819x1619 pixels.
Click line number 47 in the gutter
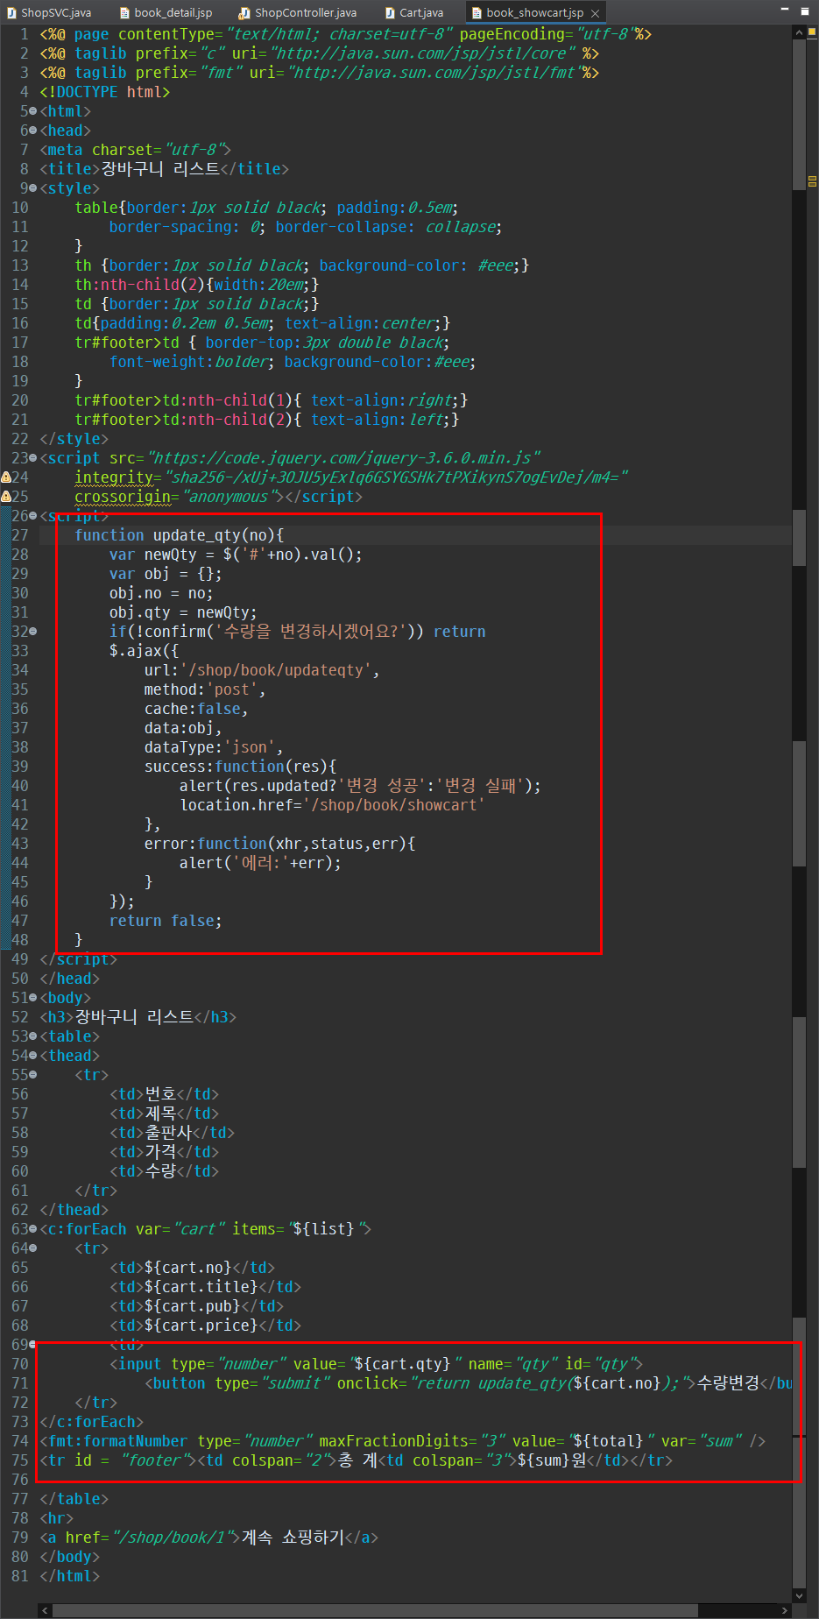(x=19, y=920)
